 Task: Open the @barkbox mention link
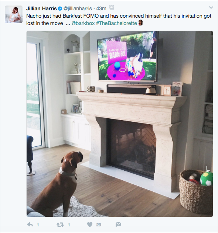[x=83, y=23]
